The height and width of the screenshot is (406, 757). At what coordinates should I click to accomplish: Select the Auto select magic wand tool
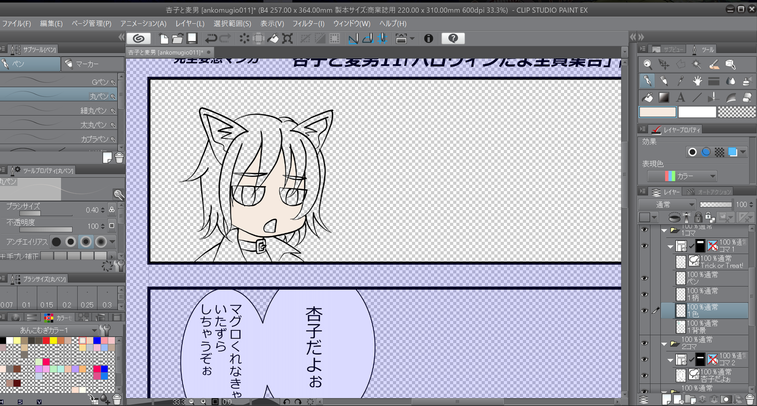pyautogui.click(x=697, y=64)
